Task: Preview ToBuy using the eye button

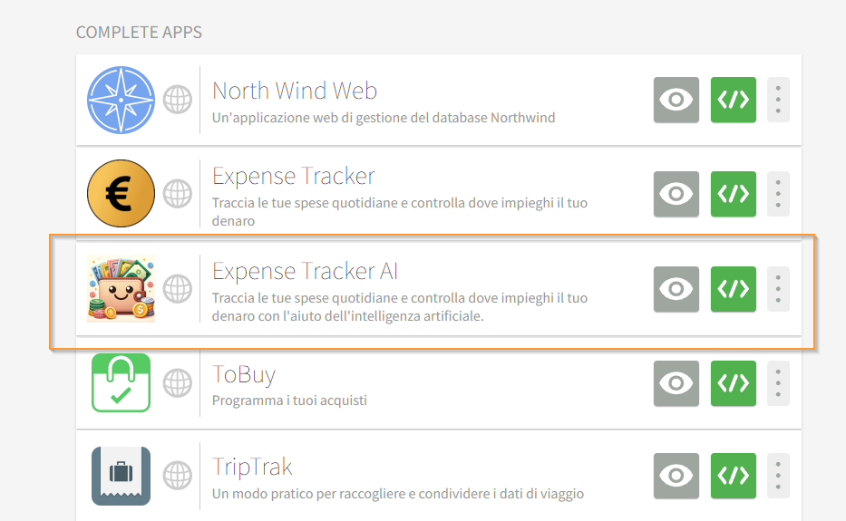Action: (x=676, y=383)
